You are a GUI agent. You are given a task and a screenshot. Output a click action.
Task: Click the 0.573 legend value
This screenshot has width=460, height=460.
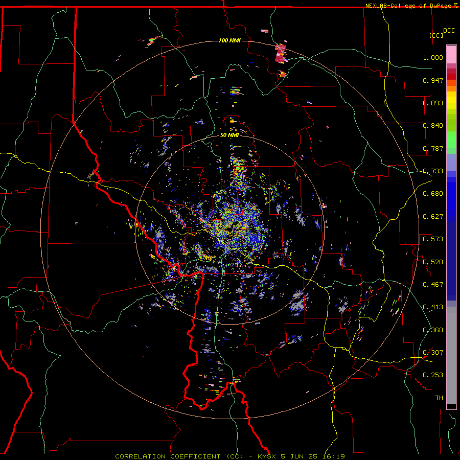(x=433, y=239)
